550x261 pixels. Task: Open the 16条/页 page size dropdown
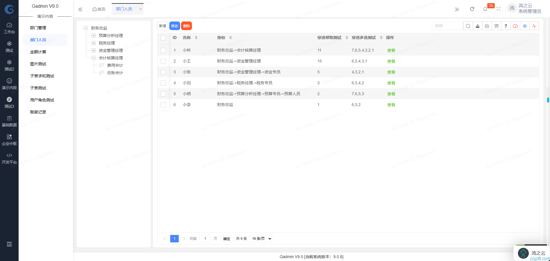tap(261, 238)
